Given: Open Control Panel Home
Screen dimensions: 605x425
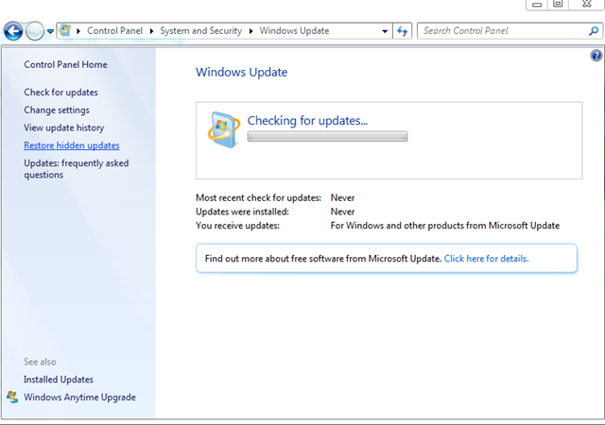Looking at the screenshot, I should 65,64.
